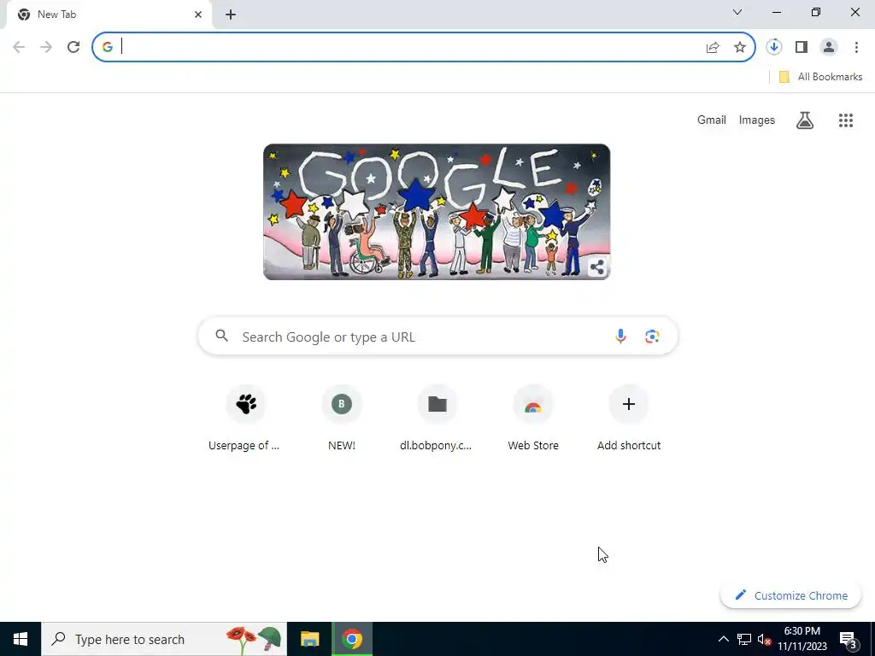Search by image with Lens icon
The image size is (875, 656).
coord(652,337)
